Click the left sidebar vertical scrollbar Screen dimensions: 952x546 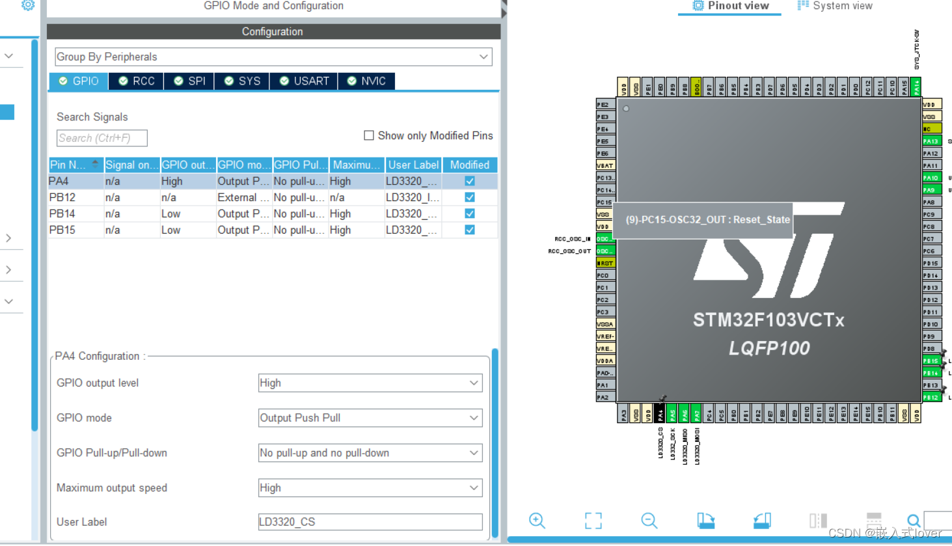tap(34, 234)
